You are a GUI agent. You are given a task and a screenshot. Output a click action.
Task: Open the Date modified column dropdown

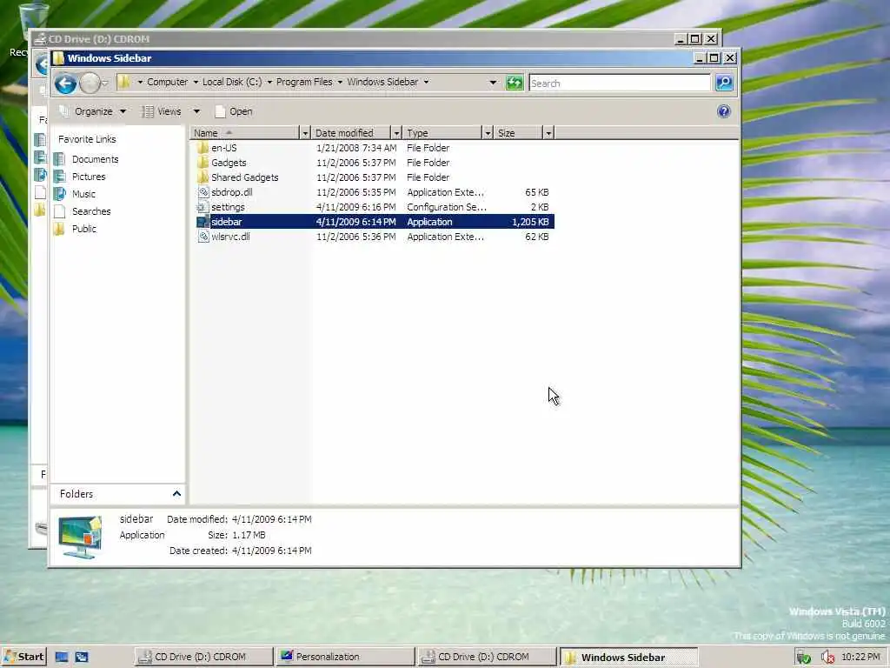click(x=396, y=133)
